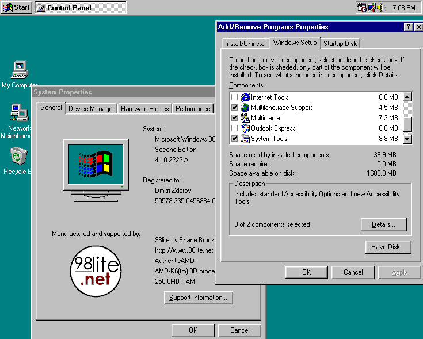Select the General tab in System Properties
Viewport: 423px width, 339px height.
51,108
